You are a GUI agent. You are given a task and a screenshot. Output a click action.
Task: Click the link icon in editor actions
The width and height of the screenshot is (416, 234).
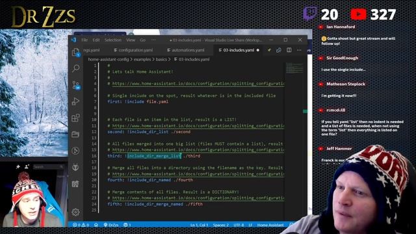click(x=279, y=50)
